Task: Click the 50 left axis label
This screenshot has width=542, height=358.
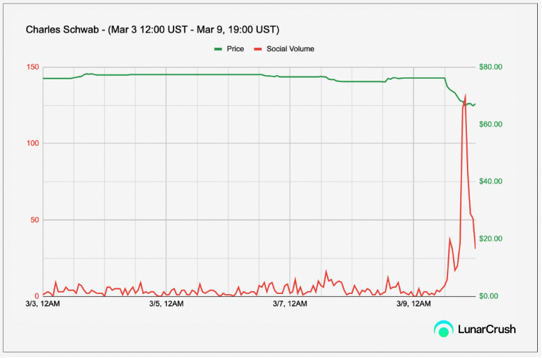Action: 35,220
